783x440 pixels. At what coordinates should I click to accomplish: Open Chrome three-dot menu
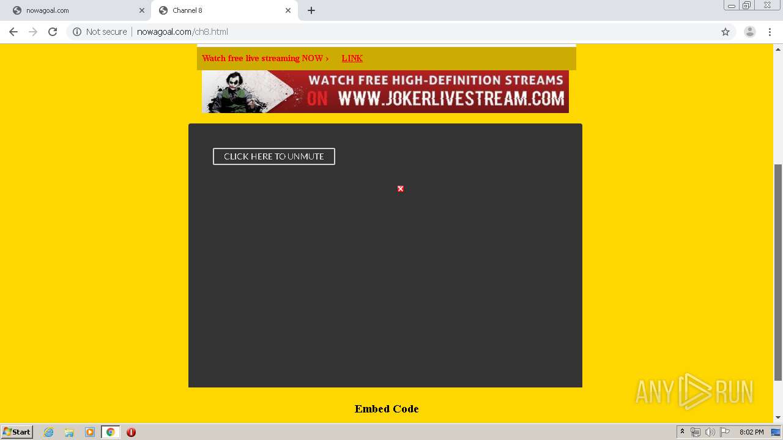770,32
